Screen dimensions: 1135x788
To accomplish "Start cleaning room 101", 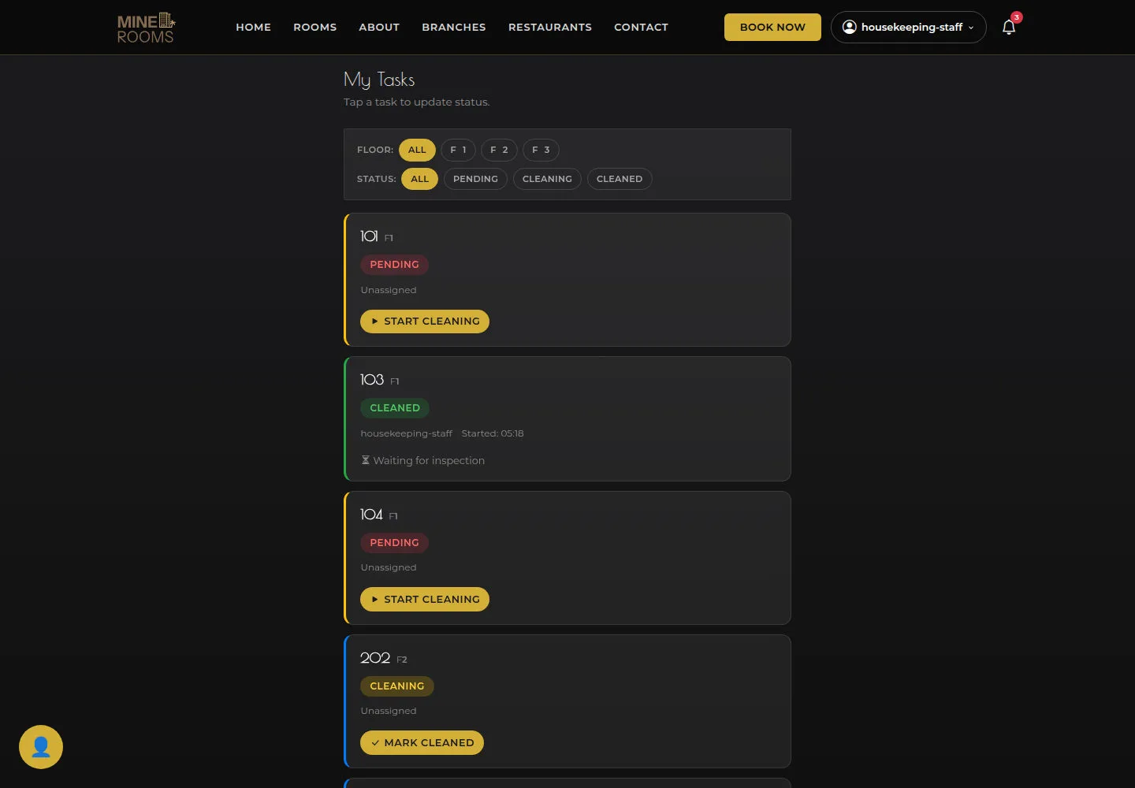I will coord(425,322).
